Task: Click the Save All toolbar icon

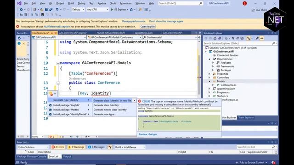Action: click(x=51, y=10)
